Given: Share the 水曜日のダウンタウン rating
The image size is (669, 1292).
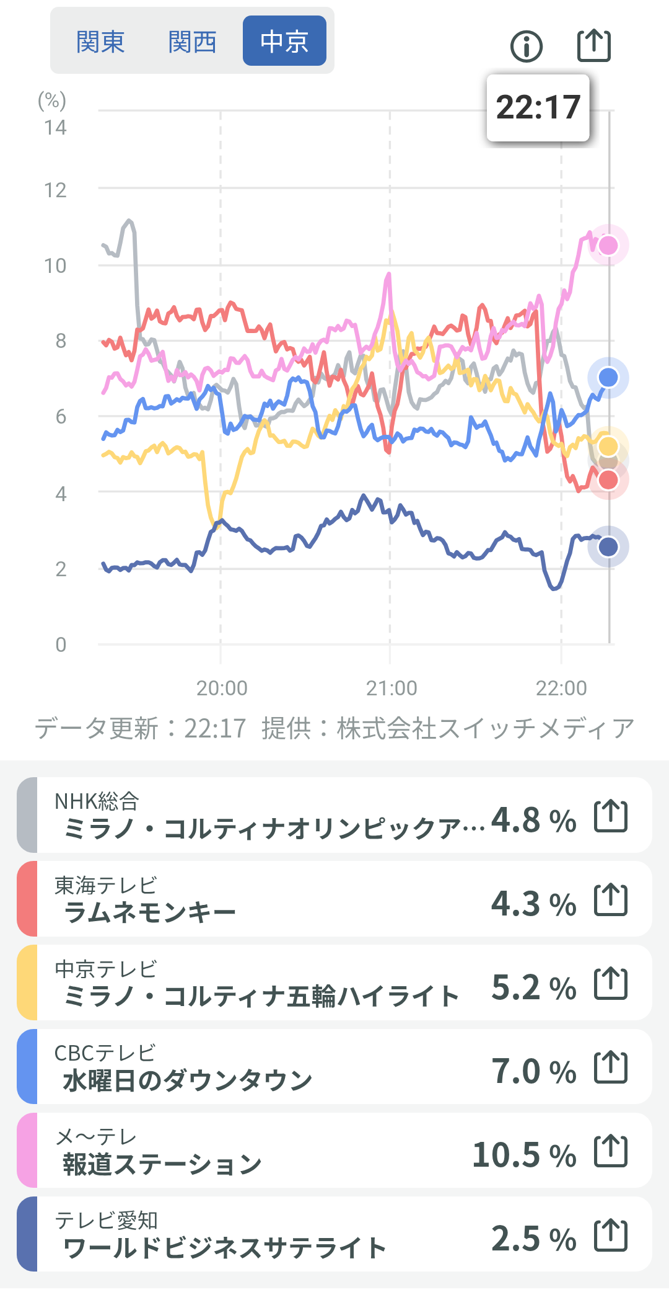Looking at the screenshot, I should click(x=611, y=1067).
